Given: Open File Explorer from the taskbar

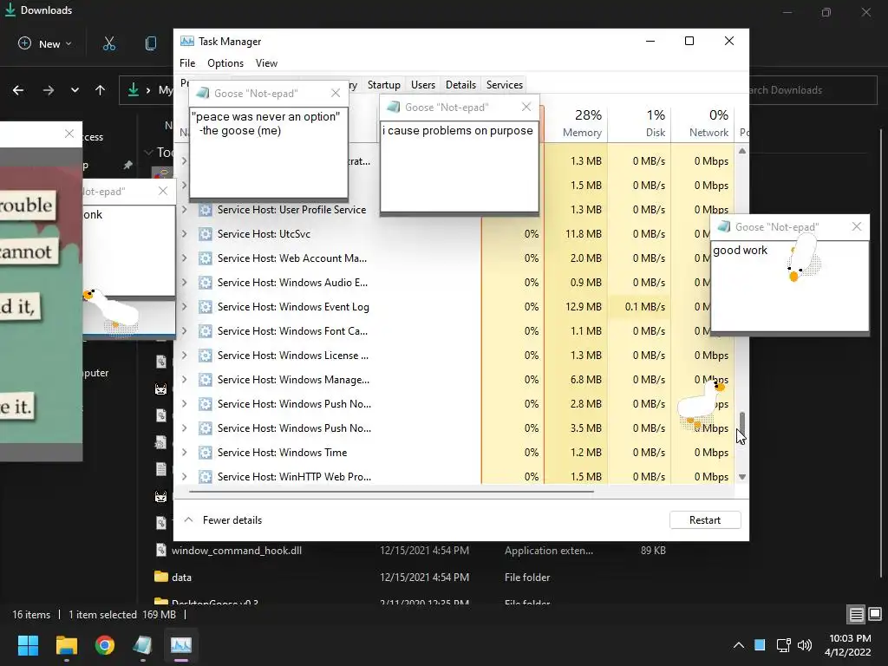Looking at the screenshot, I should [66, 645].
